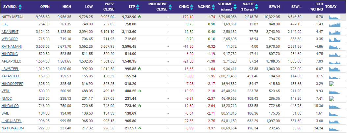Image resolution: width=347 pixels, height=133 pixels.
Task: Open ADANIENT symbol page
Action: click(10, 32)
